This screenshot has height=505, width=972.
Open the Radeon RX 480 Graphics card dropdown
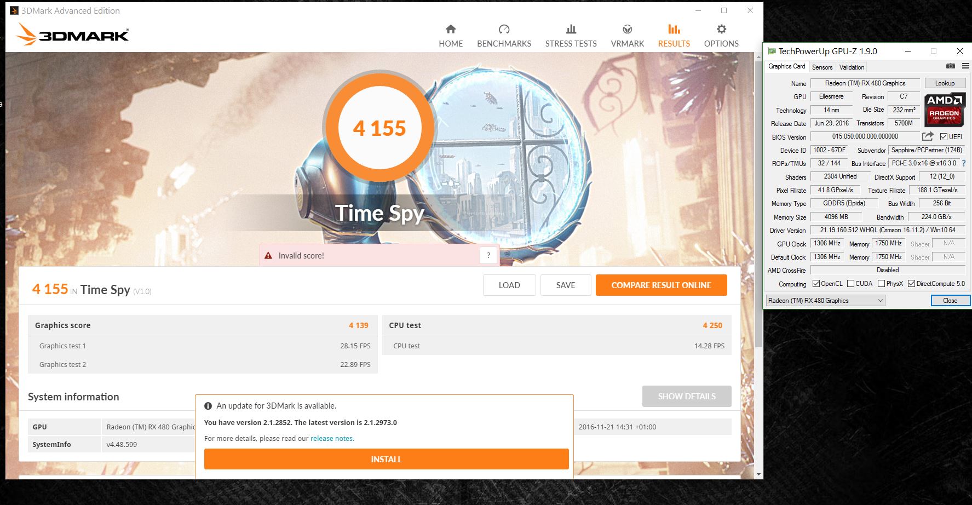pos(825,301)
